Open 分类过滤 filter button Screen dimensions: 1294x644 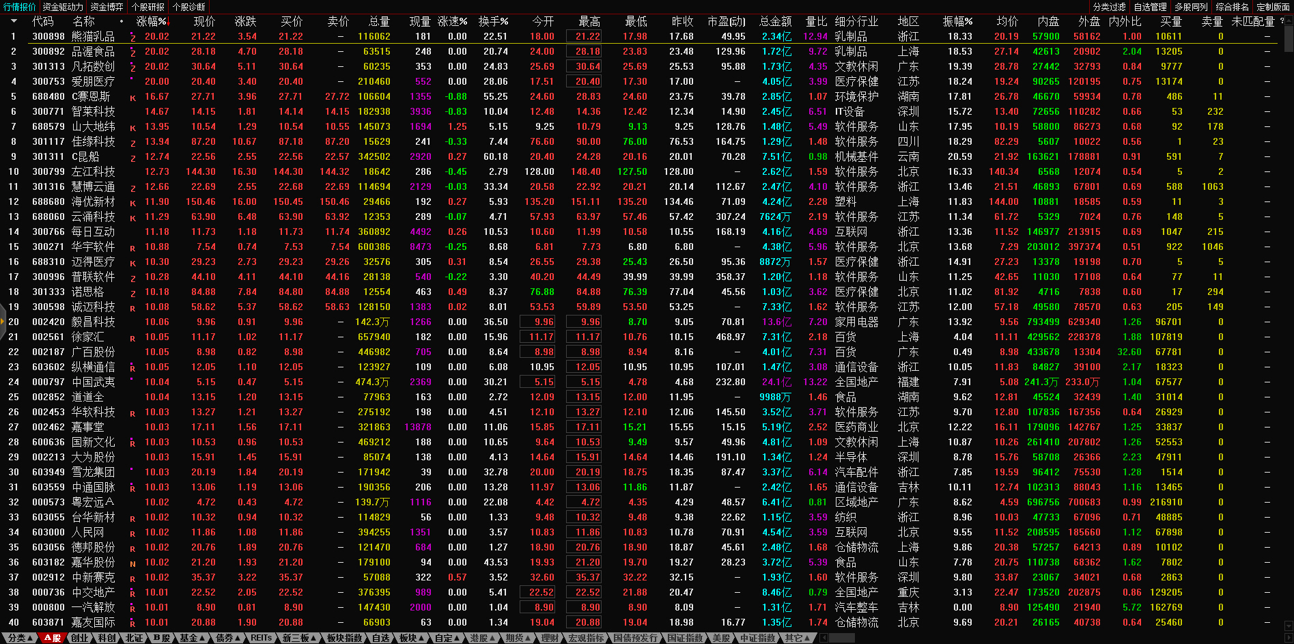(x=1109, y=7)
